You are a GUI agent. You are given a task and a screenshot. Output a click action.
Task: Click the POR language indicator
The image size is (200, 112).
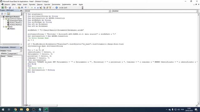pyautogui.click(x=182, y=110)
